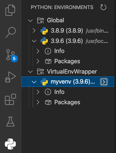Open Source Control with 5 changes

tap(12, 56)
